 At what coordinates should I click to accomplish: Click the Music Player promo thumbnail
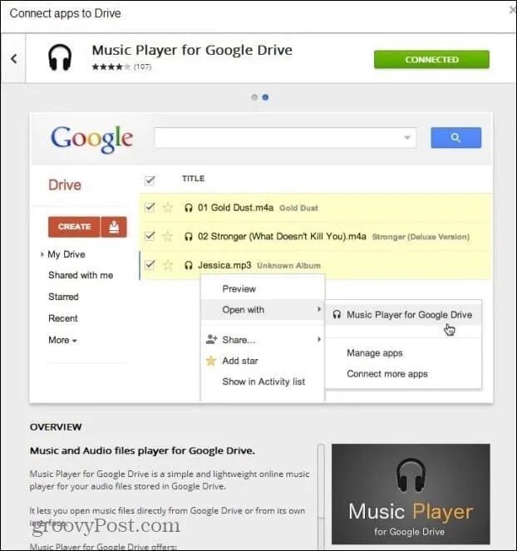411,494
